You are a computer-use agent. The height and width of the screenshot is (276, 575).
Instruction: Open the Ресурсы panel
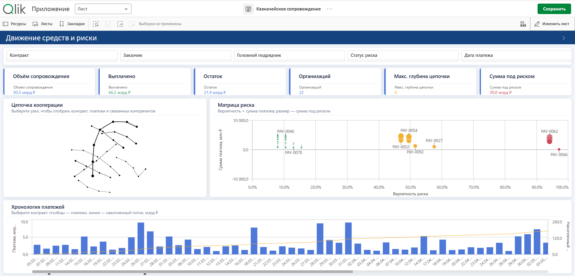pos(14,24)
